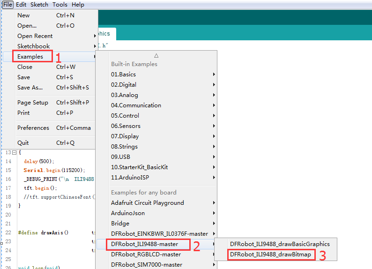Choose Open... from File menu
The width and height of the screenshot is (372, 269).
50,26
